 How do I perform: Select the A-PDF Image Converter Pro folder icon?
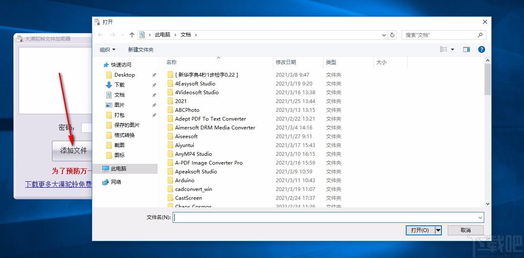pos(170,163)
